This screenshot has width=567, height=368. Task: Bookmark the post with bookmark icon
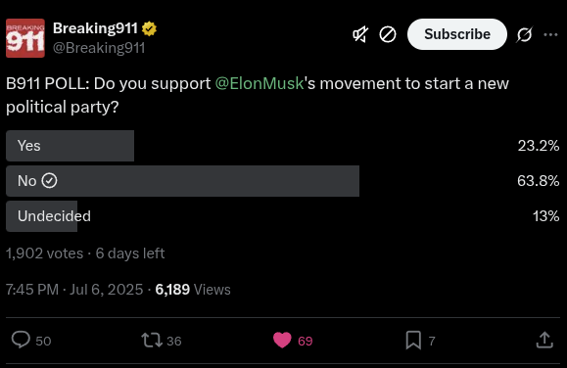[x=413, y=341]
